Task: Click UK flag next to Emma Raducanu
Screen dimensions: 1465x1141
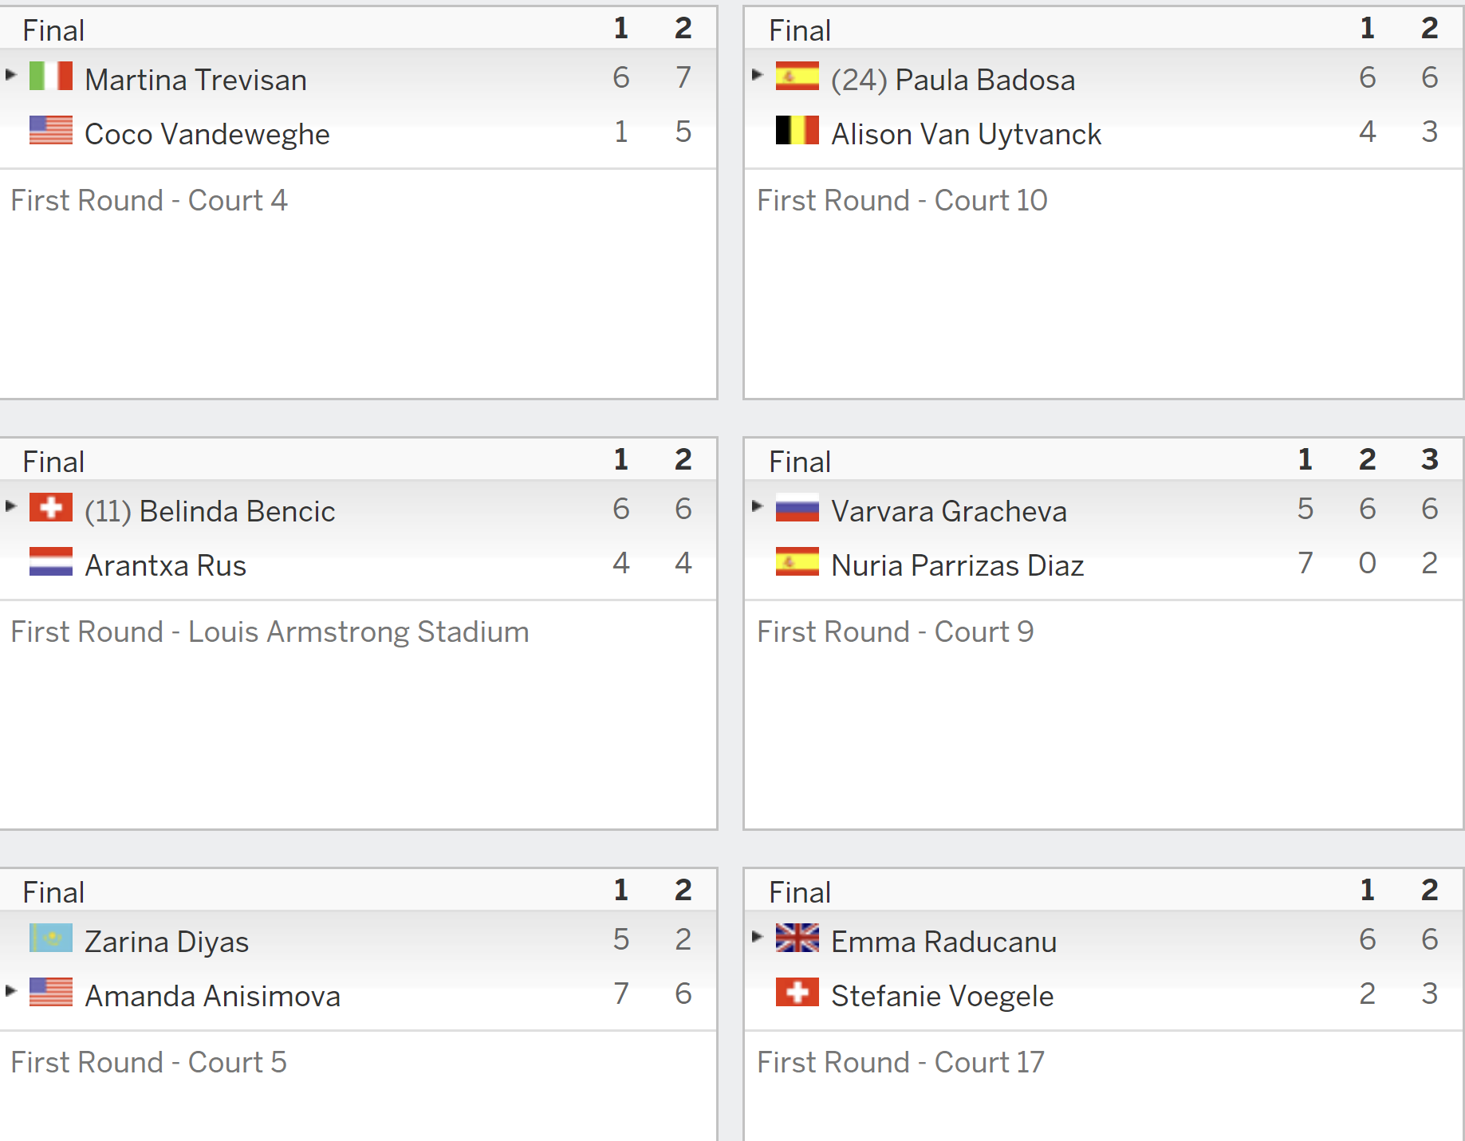Action: click(797, 938)
